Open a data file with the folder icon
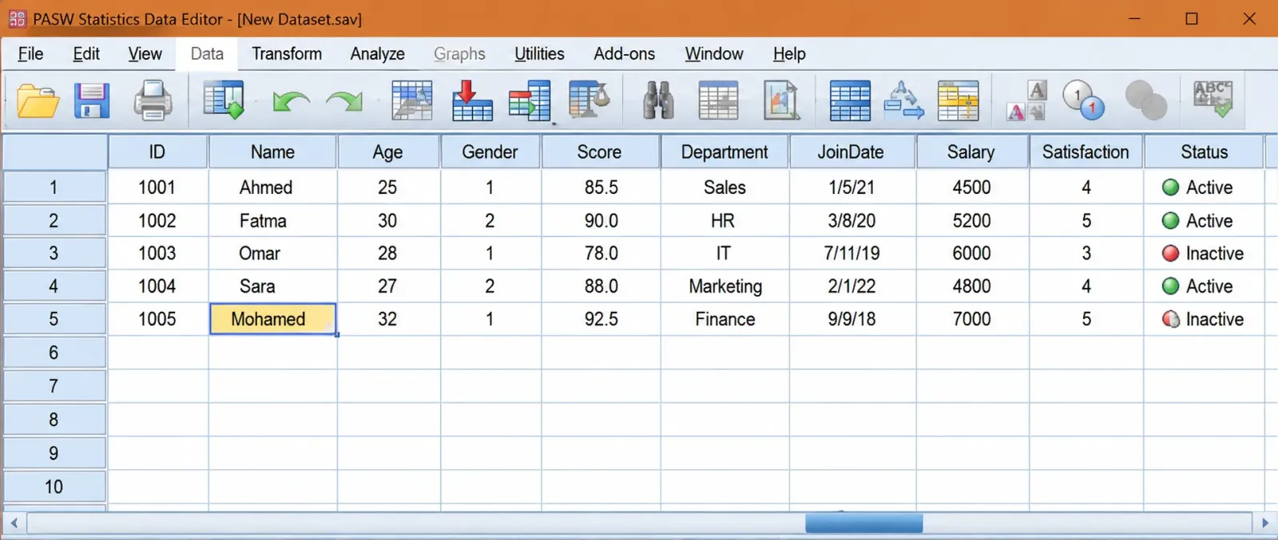 coord(38,101)
